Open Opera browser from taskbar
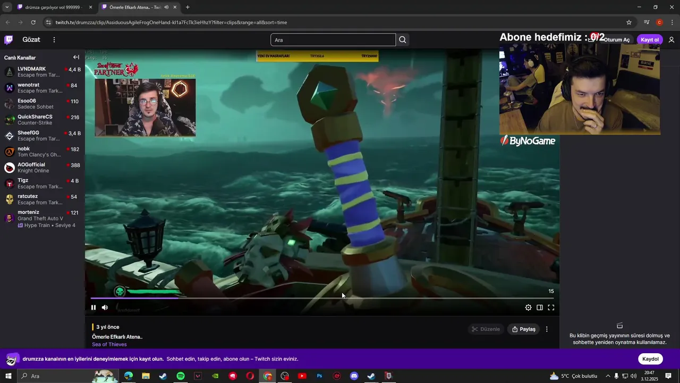Screen dimensions: 680x383 pyautogui.click(x=250, y=376)
